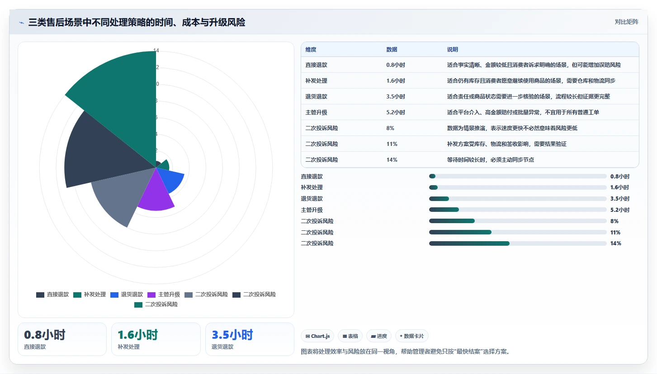Toggle the 直接退款 legend entry
The image size is (657, 374).
pyautogui.click(x=52, y=295)
